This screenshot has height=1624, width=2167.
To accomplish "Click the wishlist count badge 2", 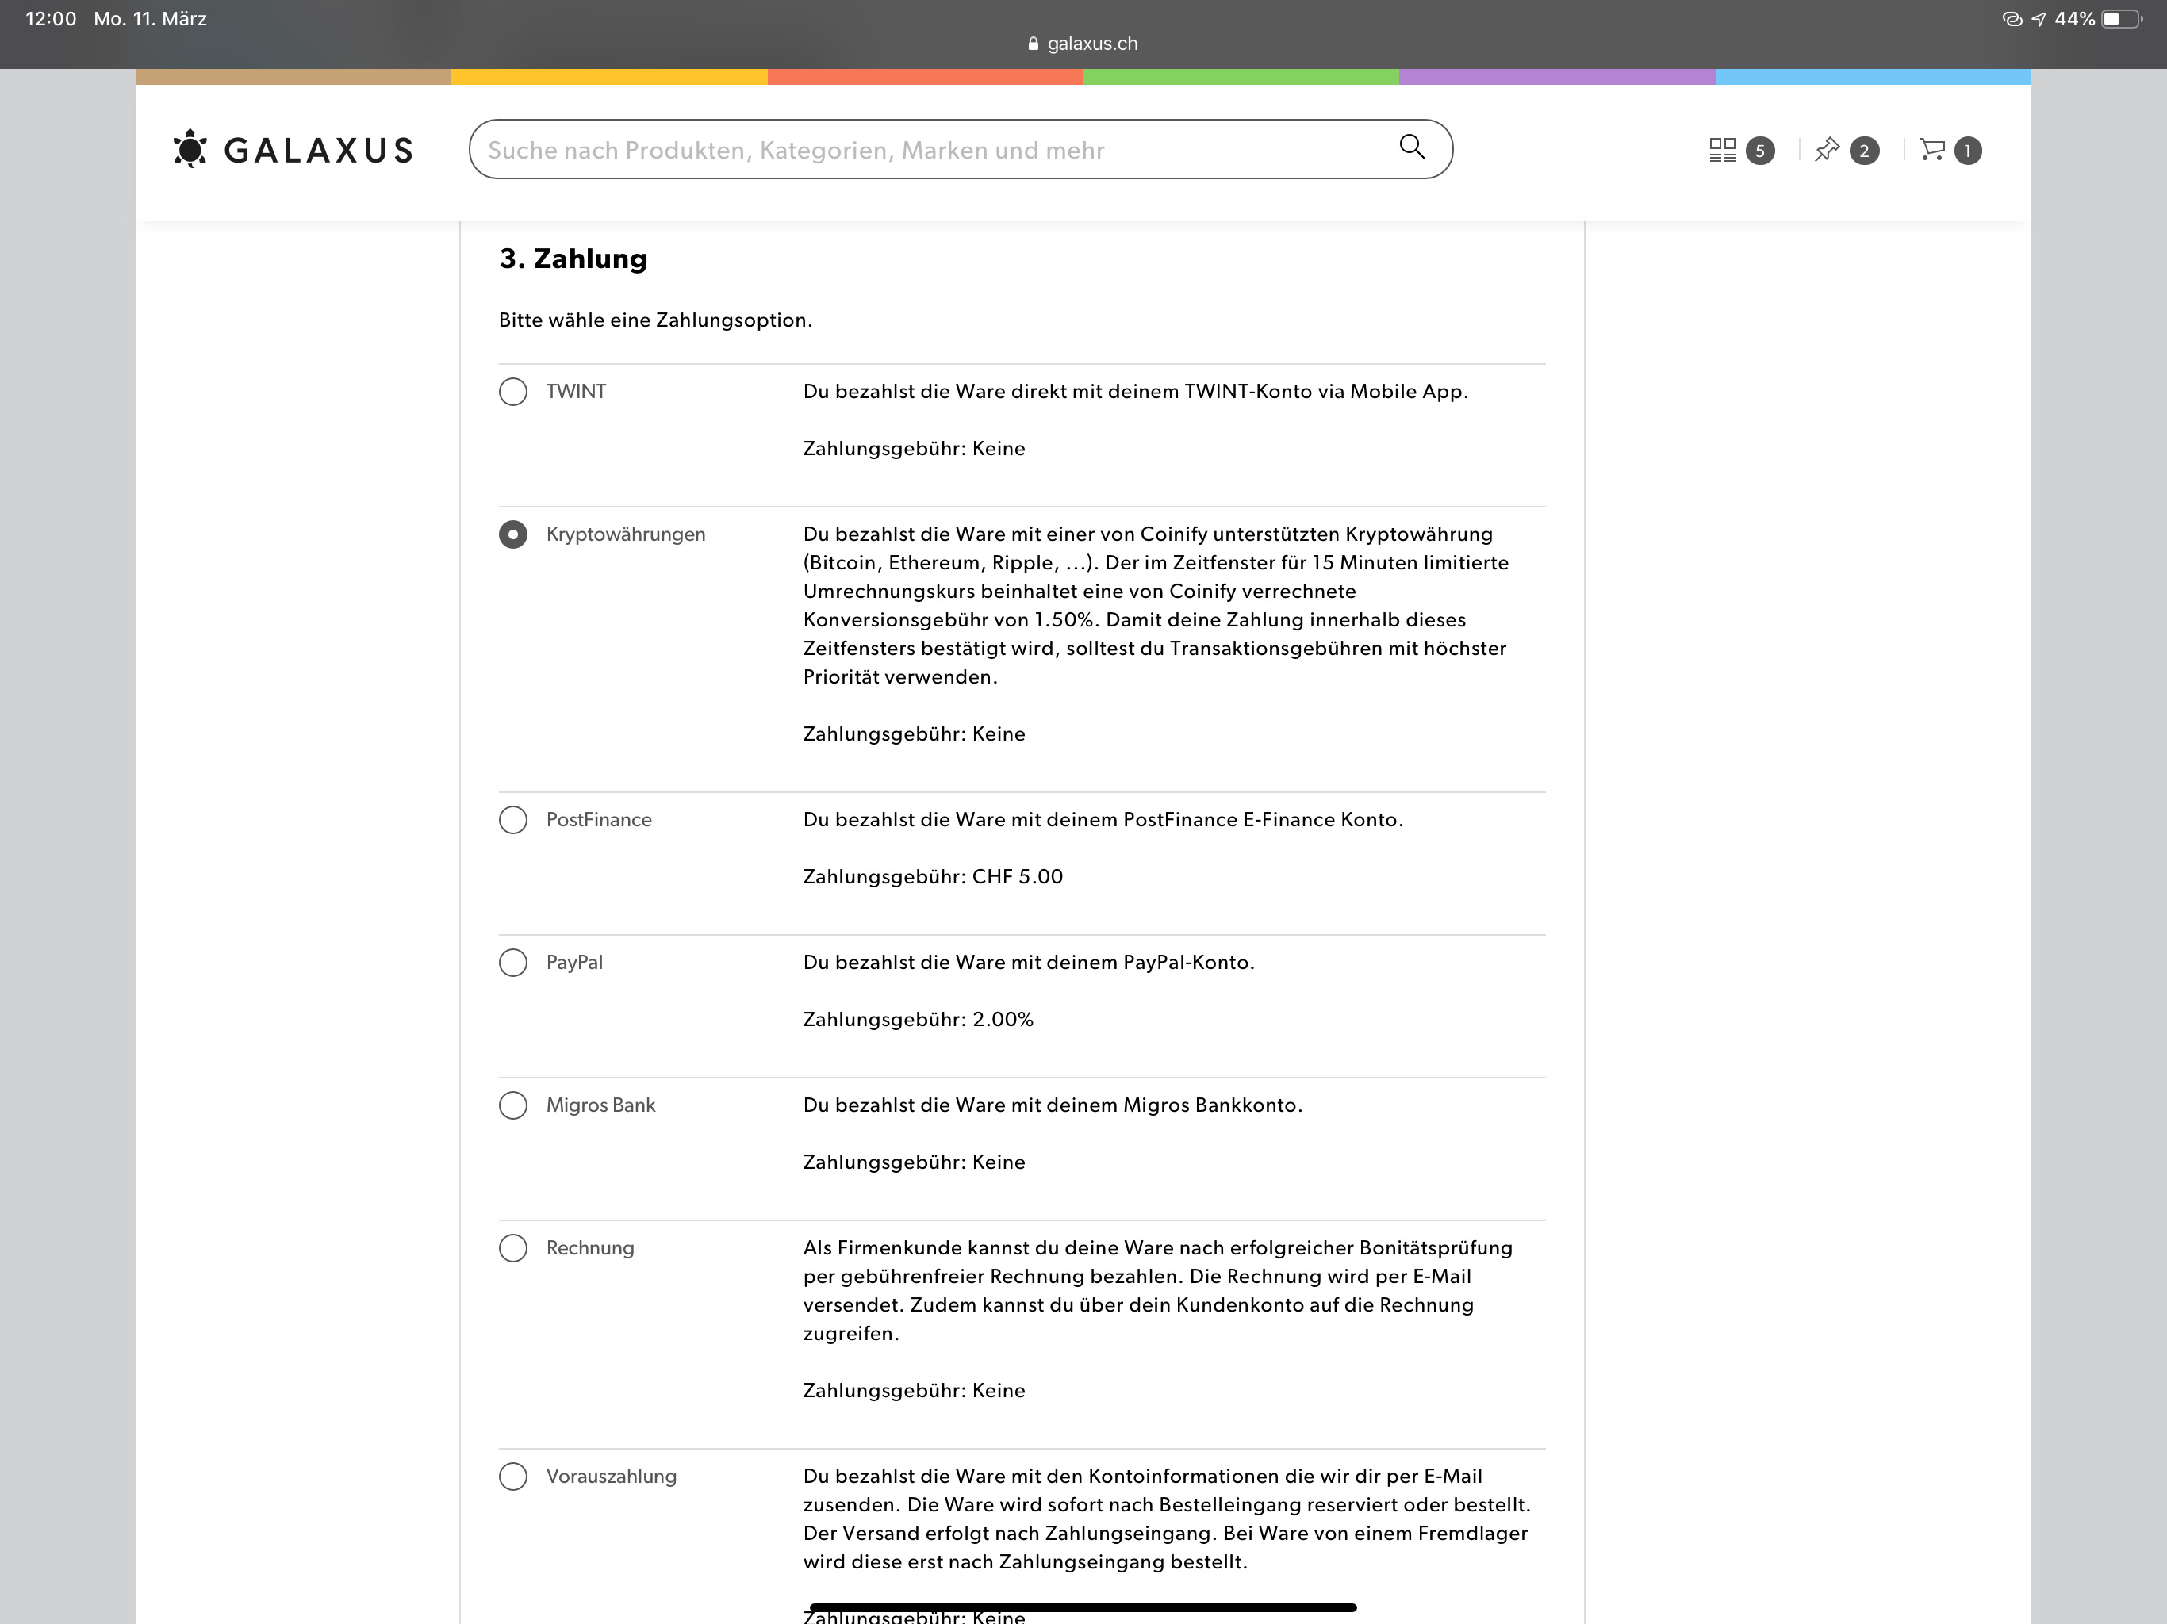I will pos(1864,151).
